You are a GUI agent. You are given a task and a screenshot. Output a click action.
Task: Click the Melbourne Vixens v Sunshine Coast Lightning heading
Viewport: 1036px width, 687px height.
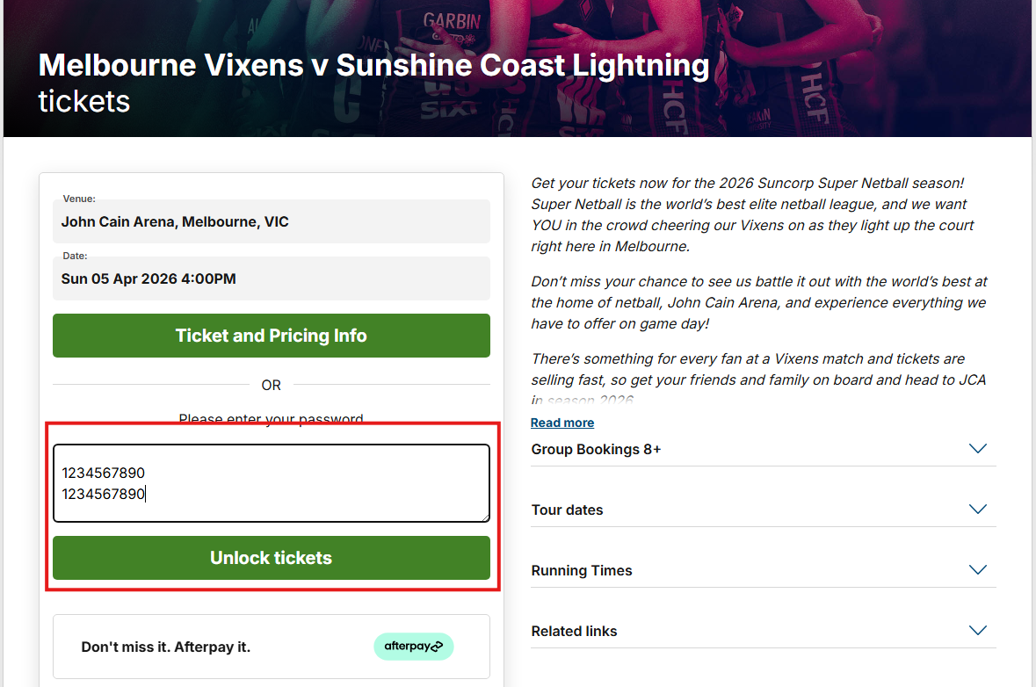pos(373,66)
